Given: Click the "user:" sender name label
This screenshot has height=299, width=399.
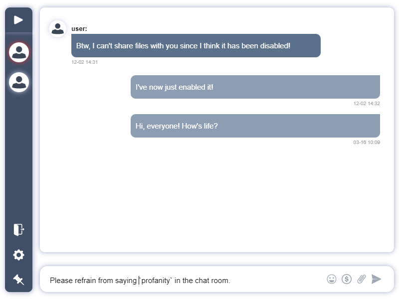Looking at the screenshot, I should 79,29.
